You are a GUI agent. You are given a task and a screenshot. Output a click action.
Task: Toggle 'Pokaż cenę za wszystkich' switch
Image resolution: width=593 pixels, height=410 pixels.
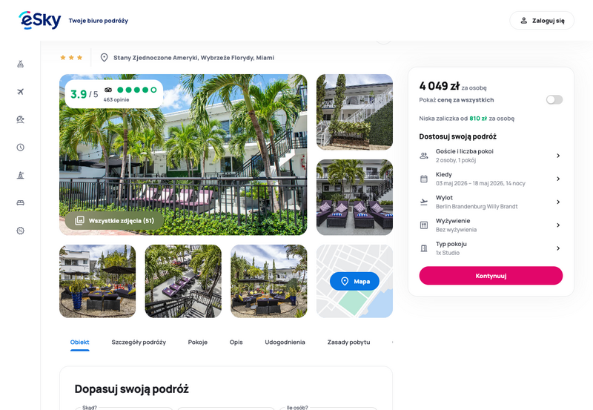[554, 99]
